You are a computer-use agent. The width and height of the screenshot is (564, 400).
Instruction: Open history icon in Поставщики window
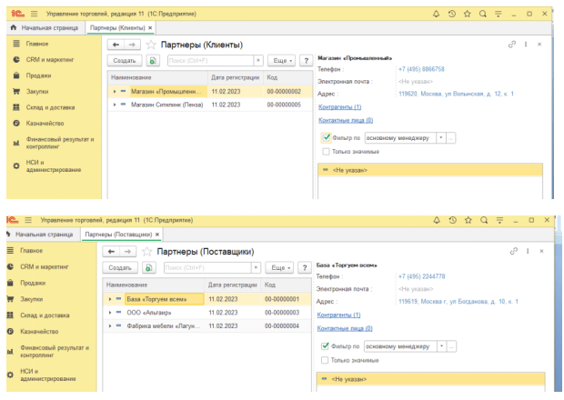[452, 220]
